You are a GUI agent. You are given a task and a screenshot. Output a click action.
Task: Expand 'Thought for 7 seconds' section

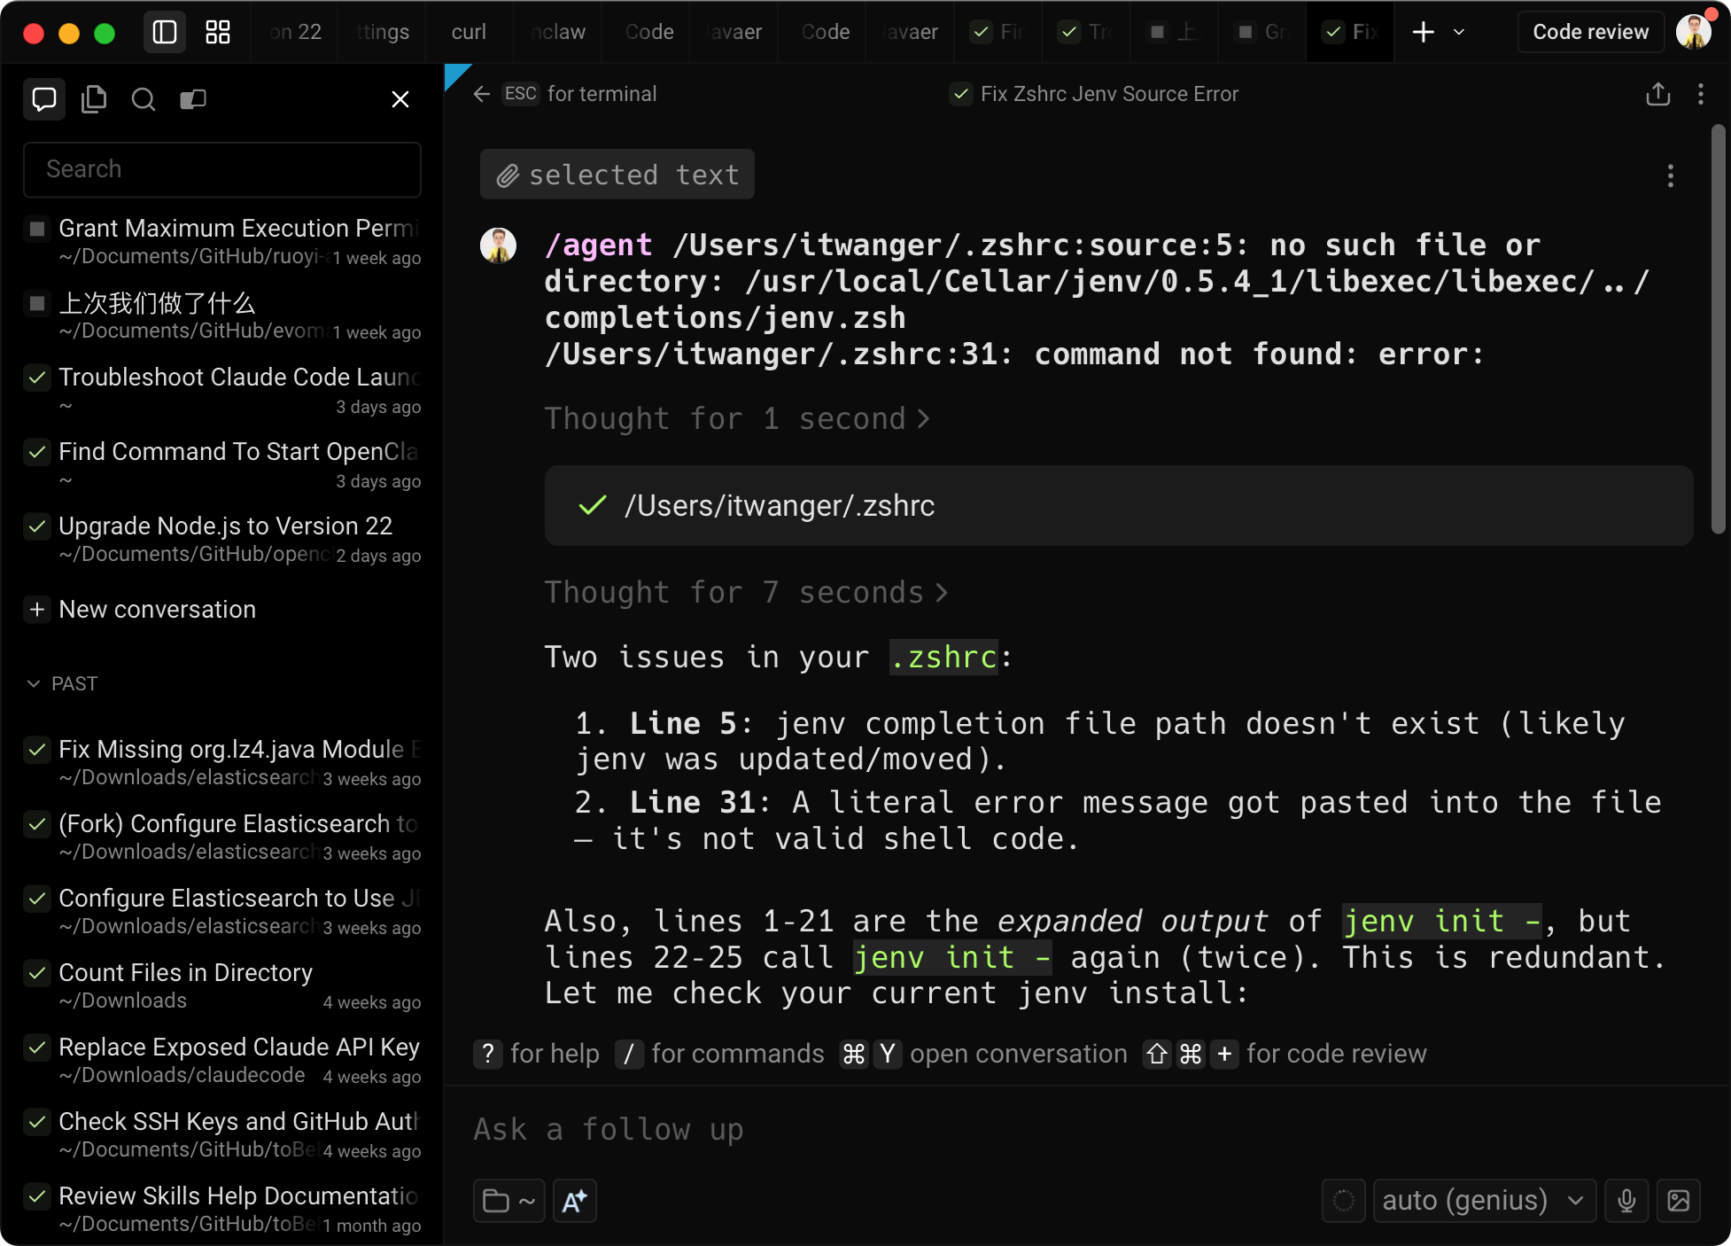pyautogui.click(x=746, y=592)
